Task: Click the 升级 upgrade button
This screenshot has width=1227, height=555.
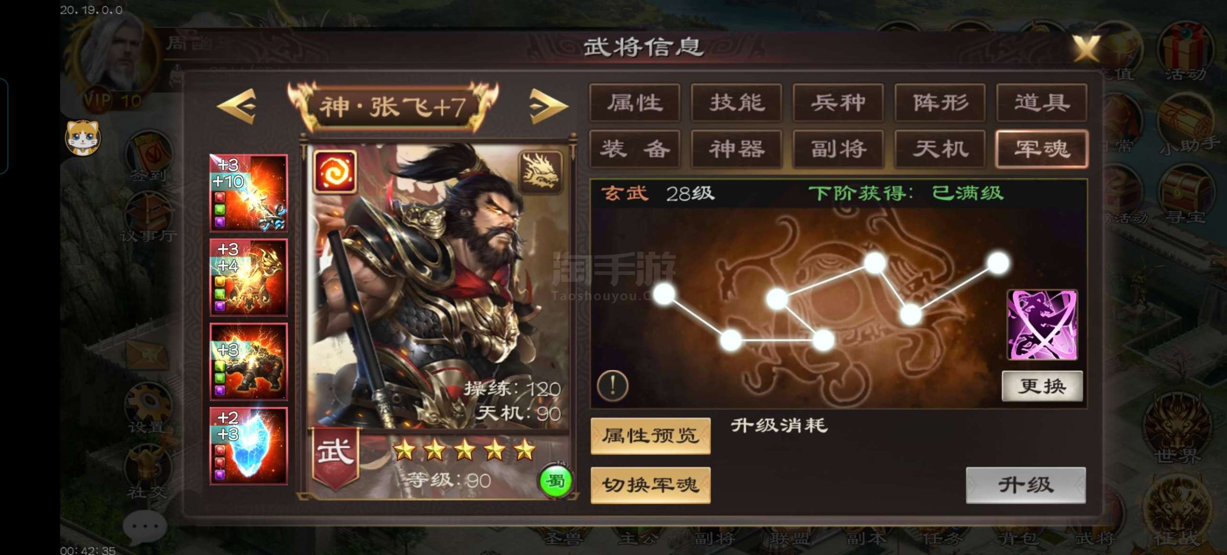Action: pos(1026,485)
